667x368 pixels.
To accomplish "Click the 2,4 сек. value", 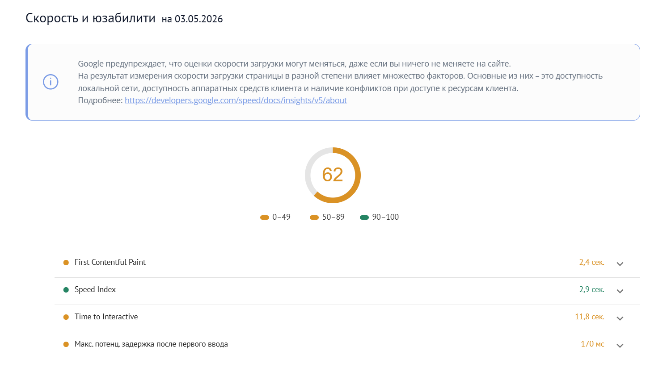I will pyautogui.click(x=591, y=262).
